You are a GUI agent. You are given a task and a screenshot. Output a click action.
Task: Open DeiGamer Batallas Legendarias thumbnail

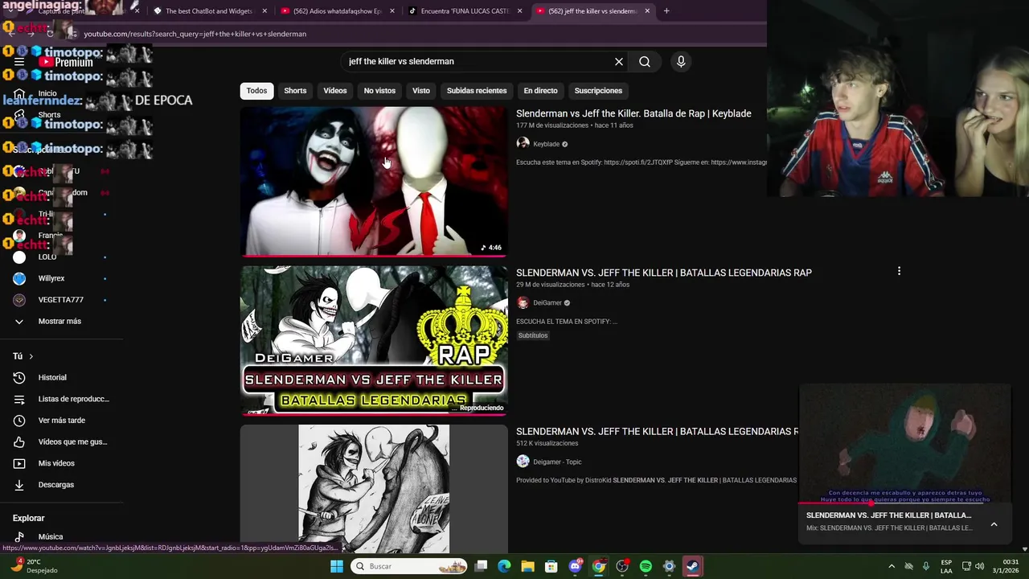point(374,341)
